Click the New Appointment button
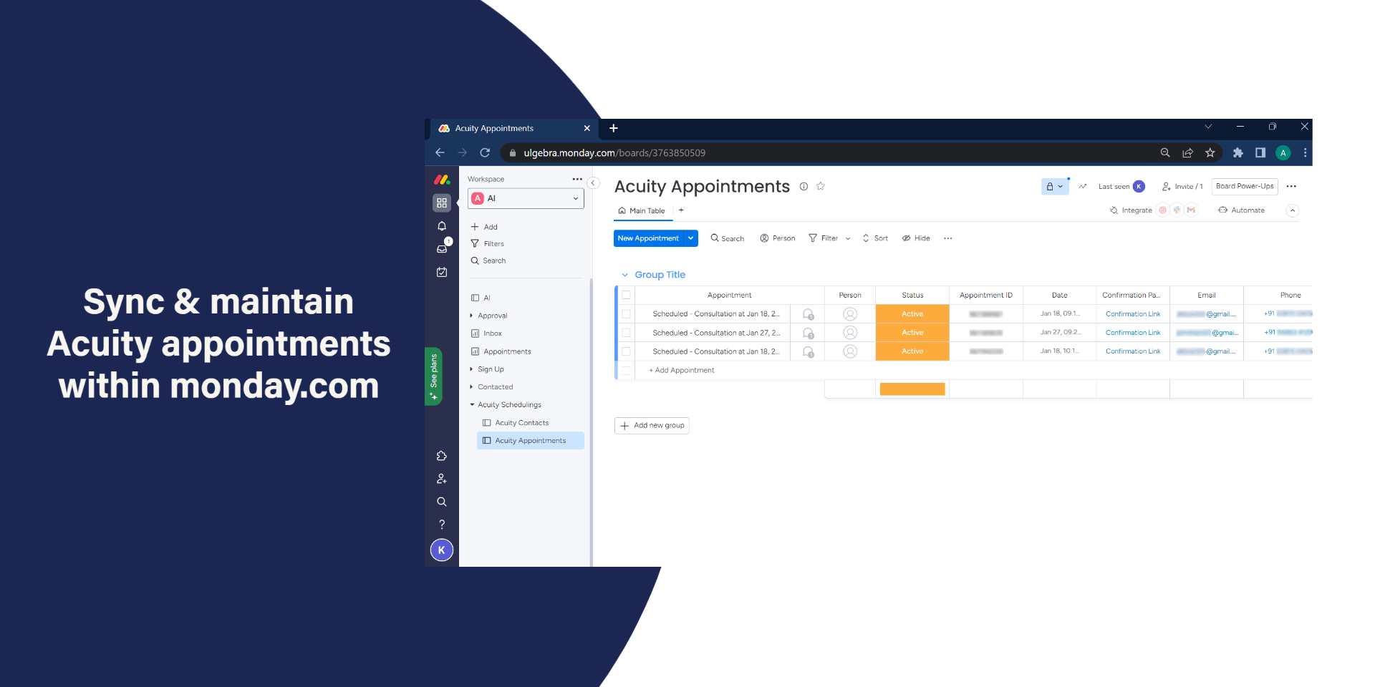Image resolution: width=1375 pixels, height=687 pixels. coord(648,238)
